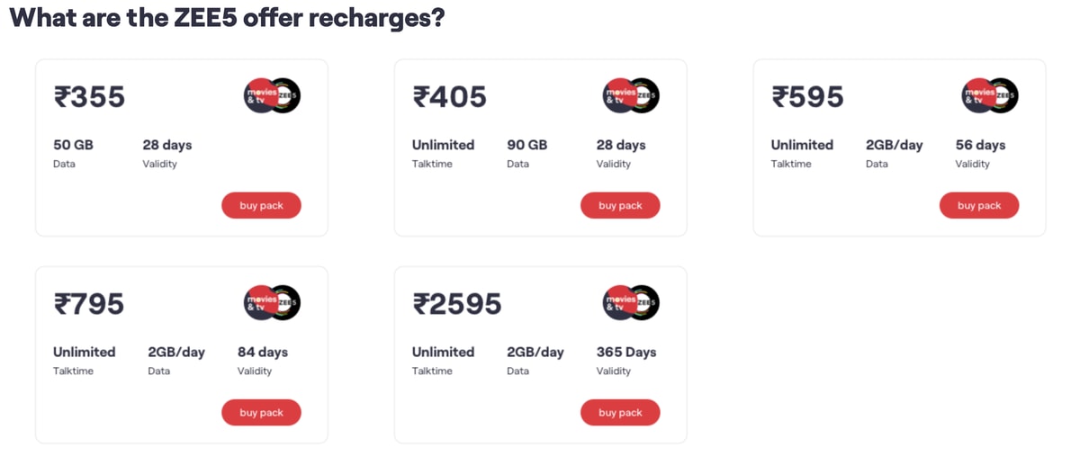Click the 90 GB data label
The width and height of the screenshot is (1080, 474).
pos(526,145)
